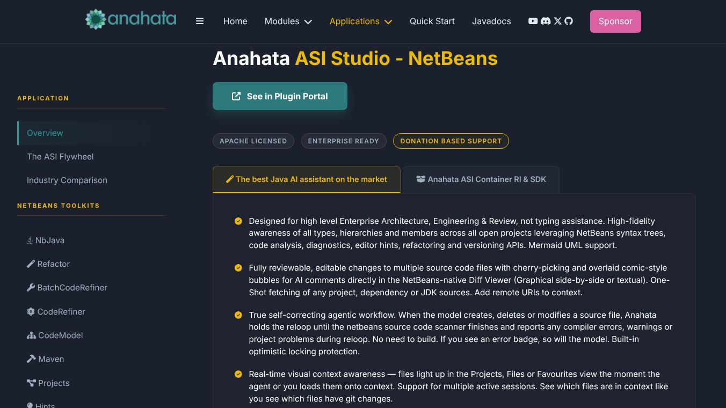Viewport: 726px width, 408px height.
Task: Open the X (Twitter) icon
Action: (x=557, y=21)
